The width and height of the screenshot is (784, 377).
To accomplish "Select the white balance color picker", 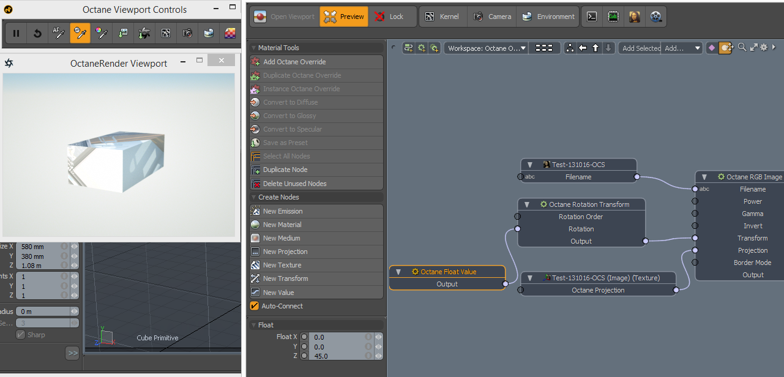I will tap(102, 33).
